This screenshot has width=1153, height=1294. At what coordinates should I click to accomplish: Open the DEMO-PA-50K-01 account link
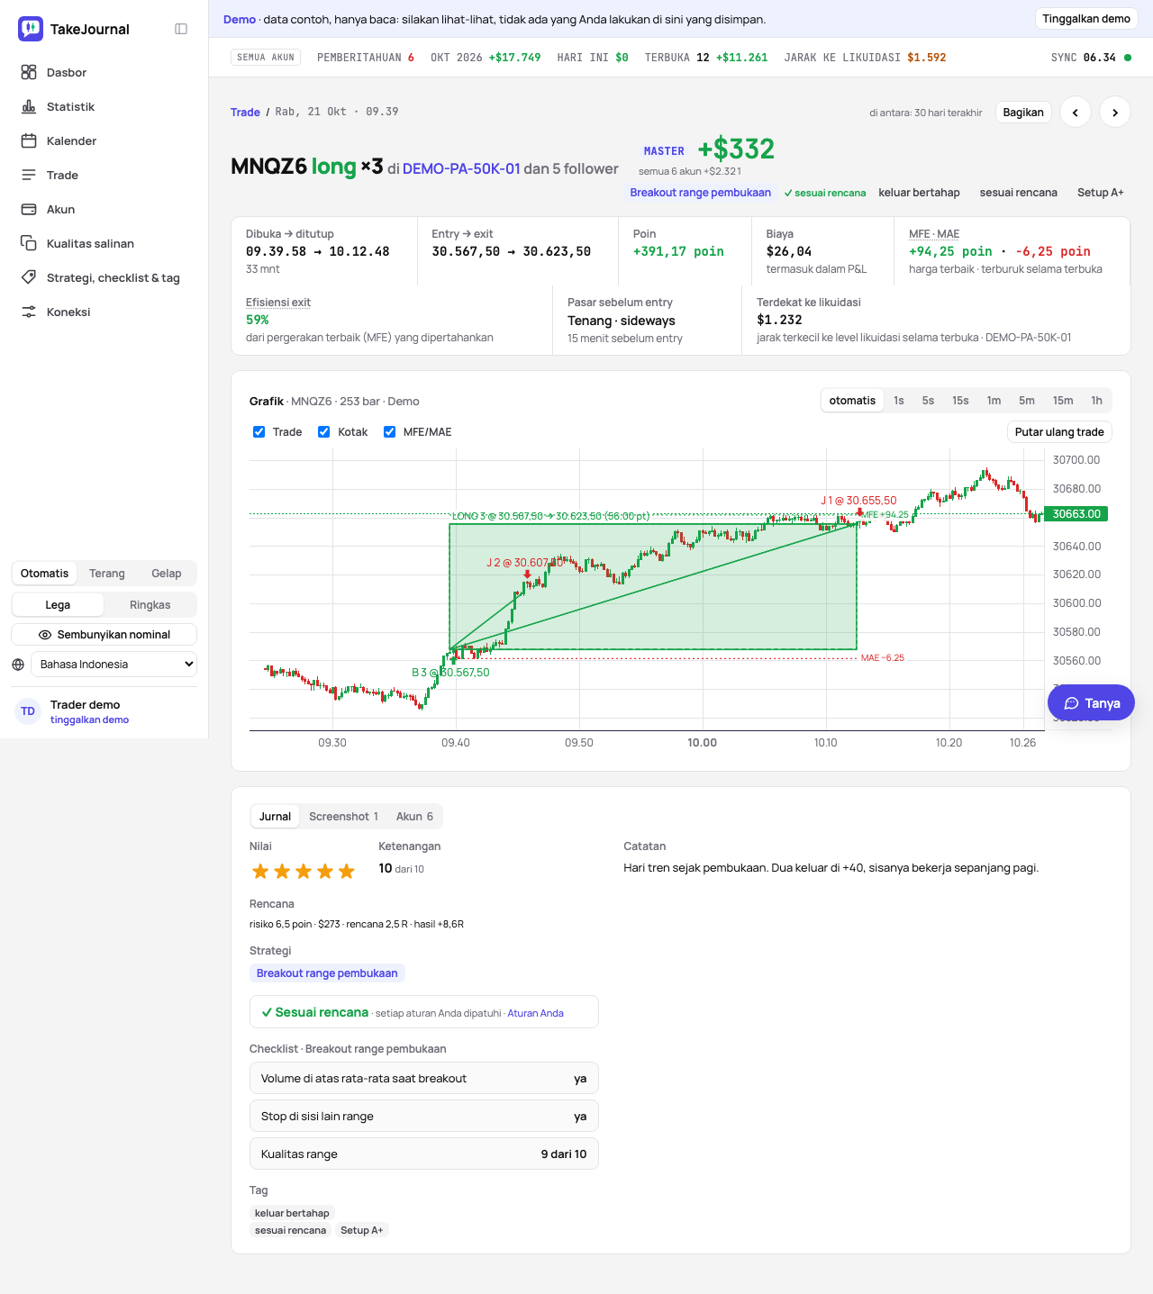461,168
